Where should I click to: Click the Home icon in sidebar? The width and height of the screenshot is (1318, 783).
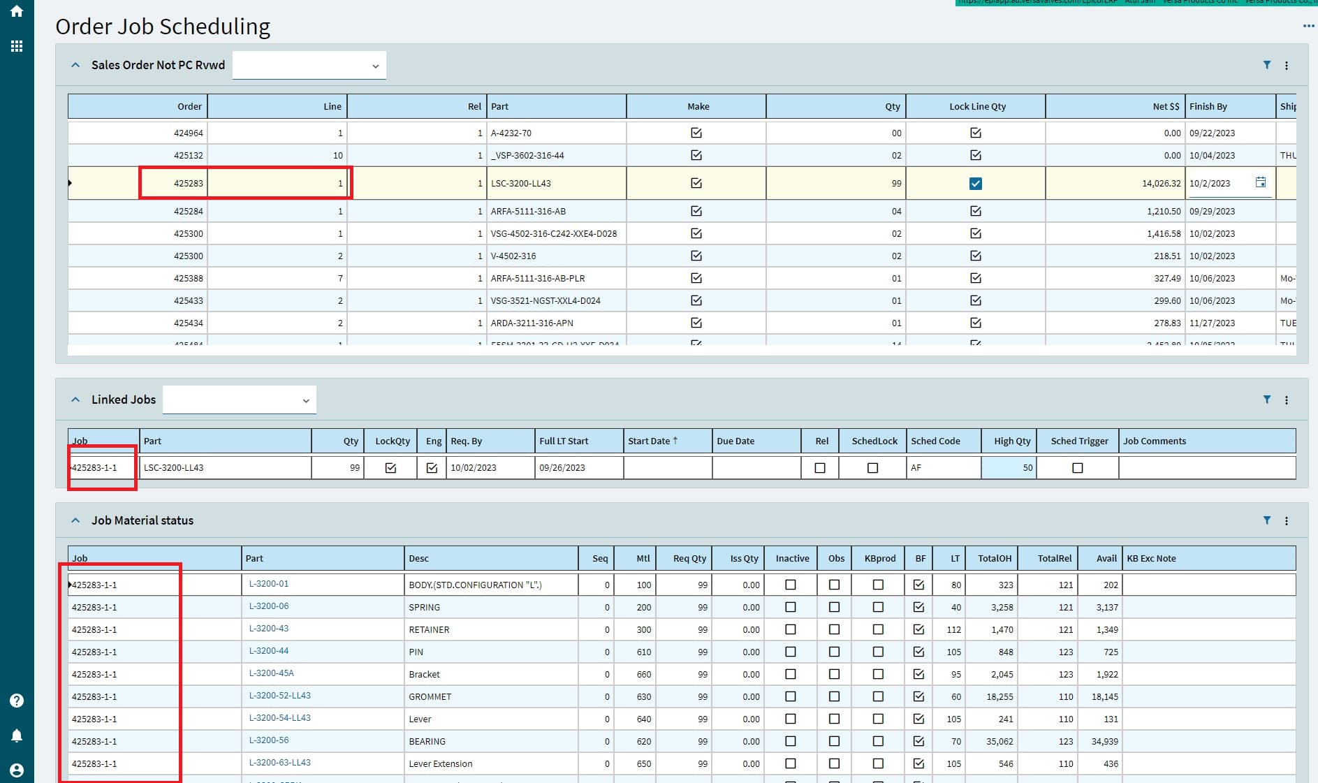click(x=17, y=11)
